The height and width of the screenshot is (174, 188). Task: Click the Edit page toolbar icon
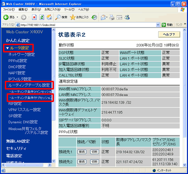[x=119, y=18]
